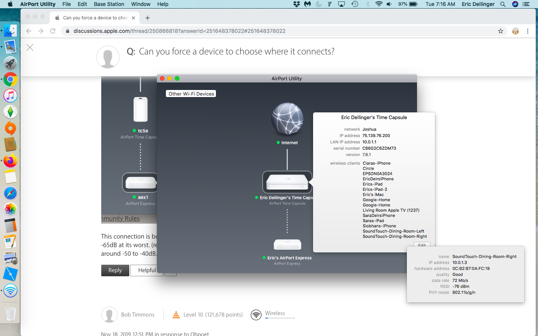
Task: Click the Dropbox menu bar icon
Action: [x=297, y=4]
